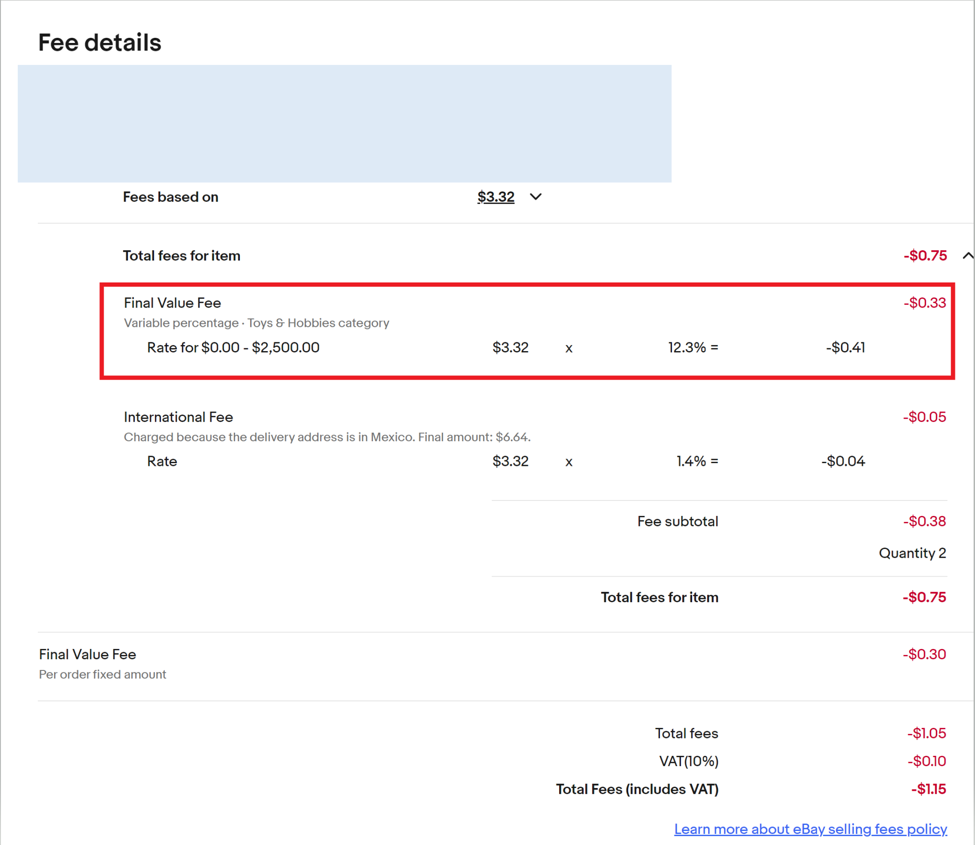Click the Fee subtotal amount -$0.38
This screenshot has height=845, width=975.
[924, 521]
